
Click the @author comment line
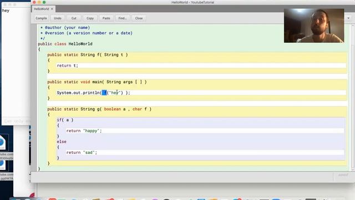tap(65, 27)
